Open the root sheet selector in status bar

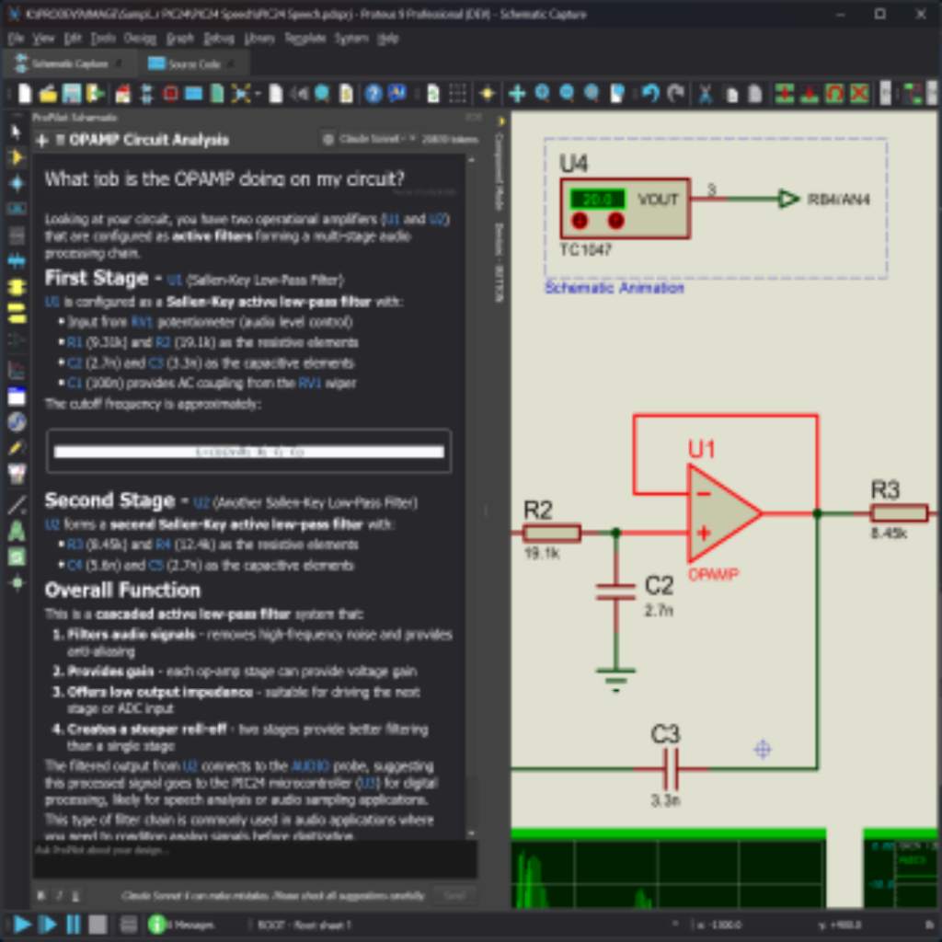click(304, 925)
